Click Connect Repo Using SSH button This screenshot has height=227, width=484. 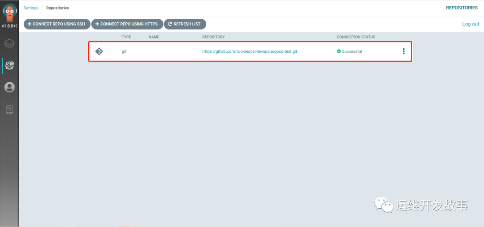[57, 24]
